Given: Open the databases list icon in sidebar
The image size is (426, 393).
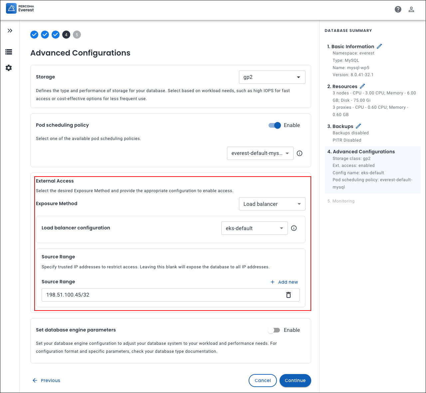Looking at the screenshot, I should click(x=9, y=52).
